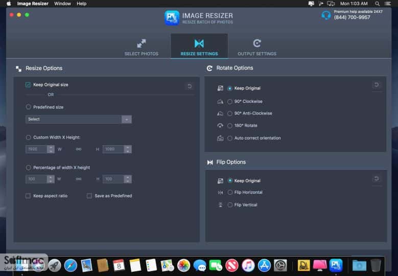398x276 pixels.
Task: Open the Help menu
Action: (x=81, y=4)
